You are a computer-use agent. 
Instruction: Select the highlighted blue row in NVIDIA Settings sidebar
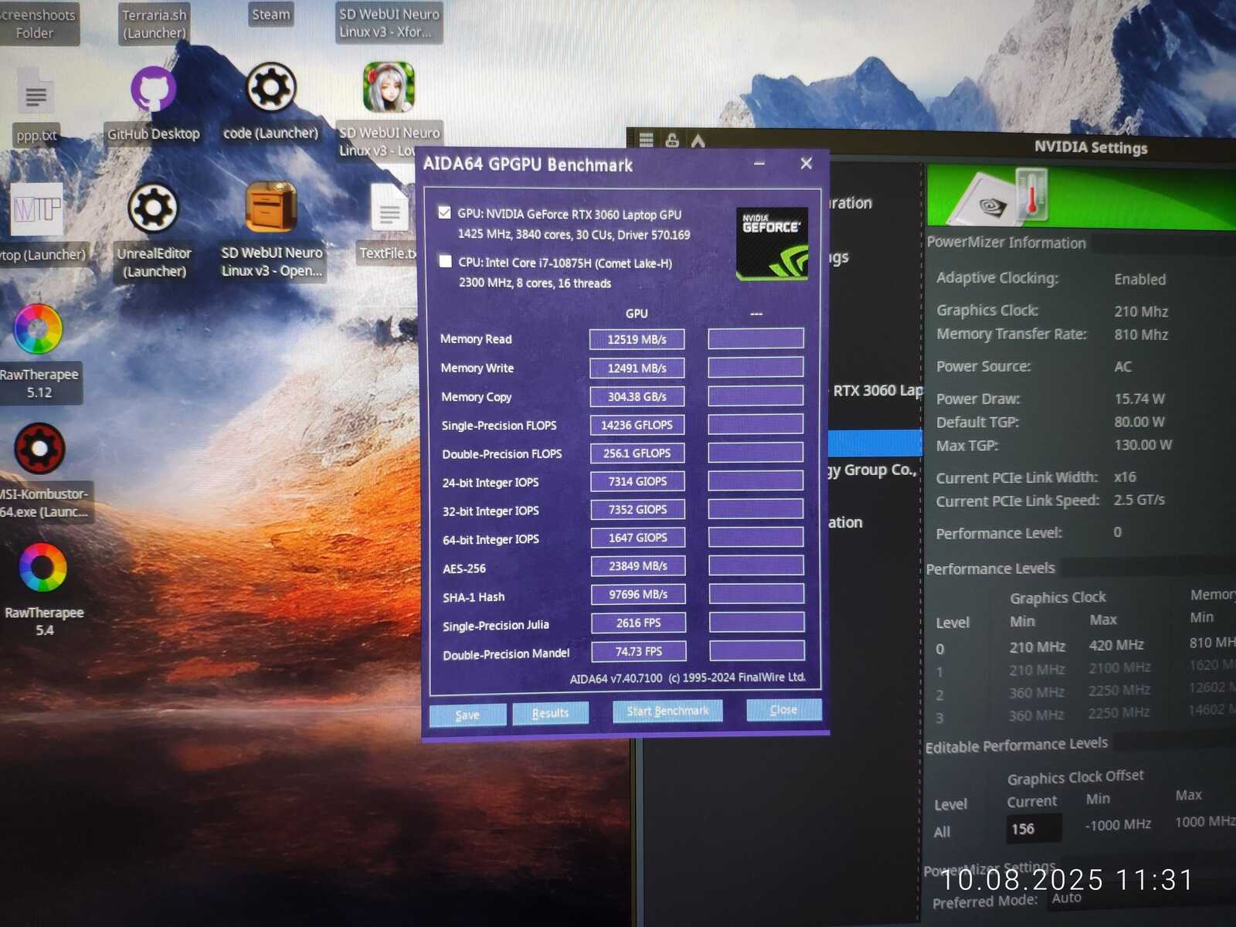(875, 443)
